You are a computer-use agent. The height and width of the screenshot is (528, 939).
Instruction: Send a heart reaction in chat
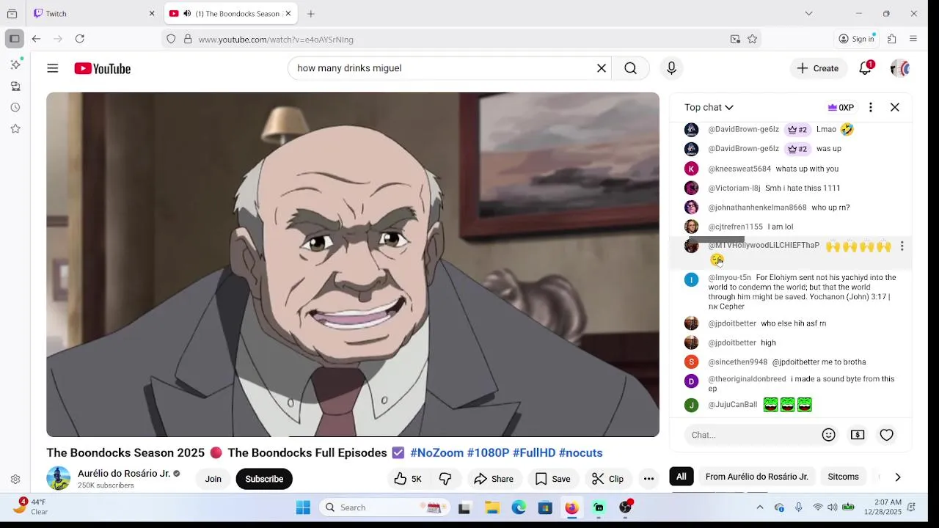pos(887,435)
